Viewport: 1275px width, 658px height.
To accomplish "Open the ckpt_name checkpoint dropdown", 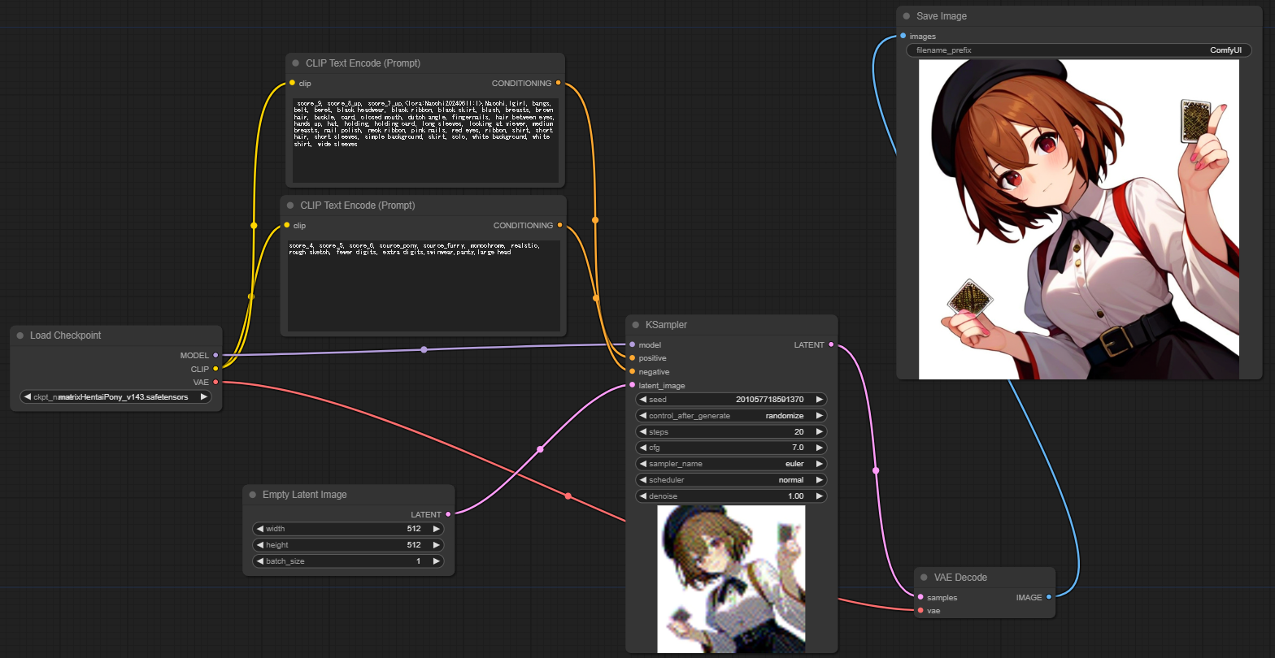I will click(115, 397).
